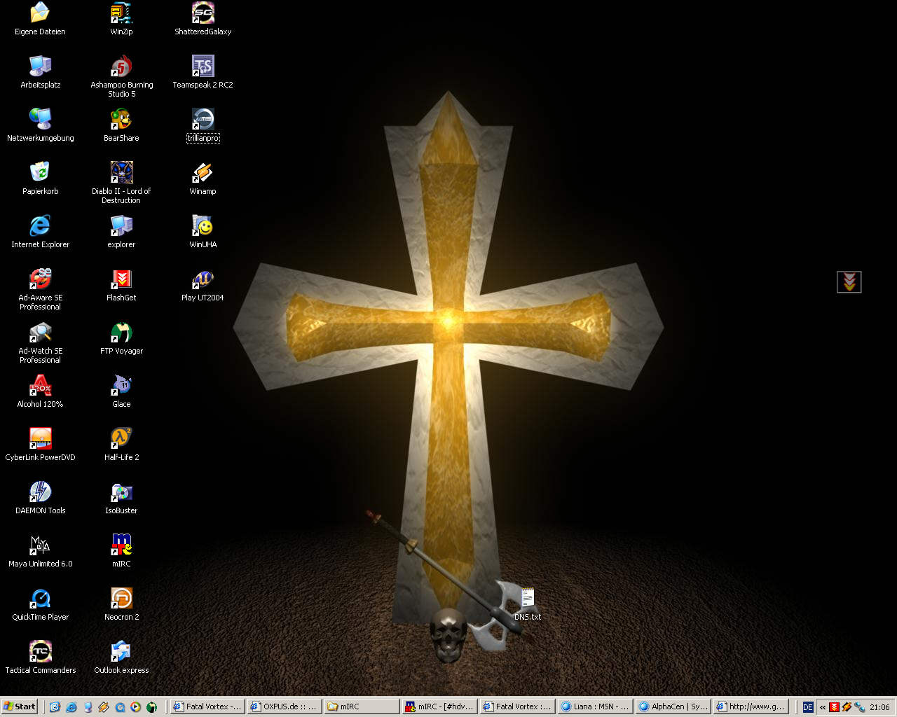Screen dimensions: 897x717
Task: Click Windows Media Player in Quick Launch
Action: click(x=136, y=707)
